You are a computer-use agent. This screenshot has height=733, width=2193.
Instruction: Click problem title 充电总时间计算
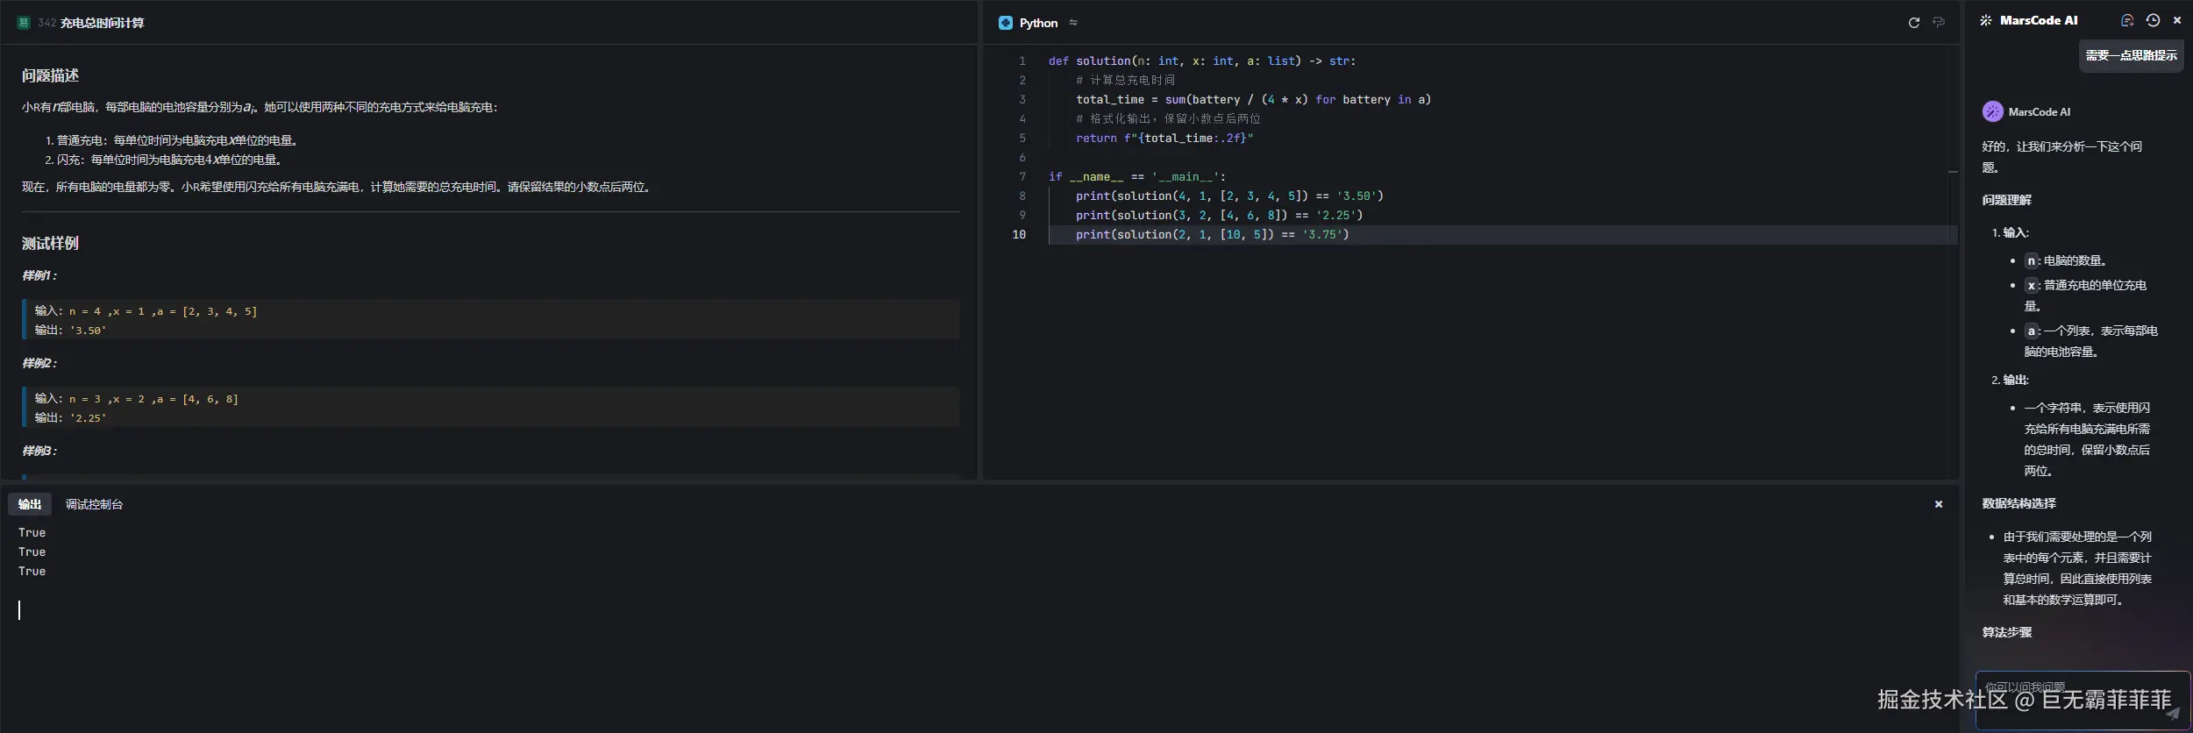(103, 23)
